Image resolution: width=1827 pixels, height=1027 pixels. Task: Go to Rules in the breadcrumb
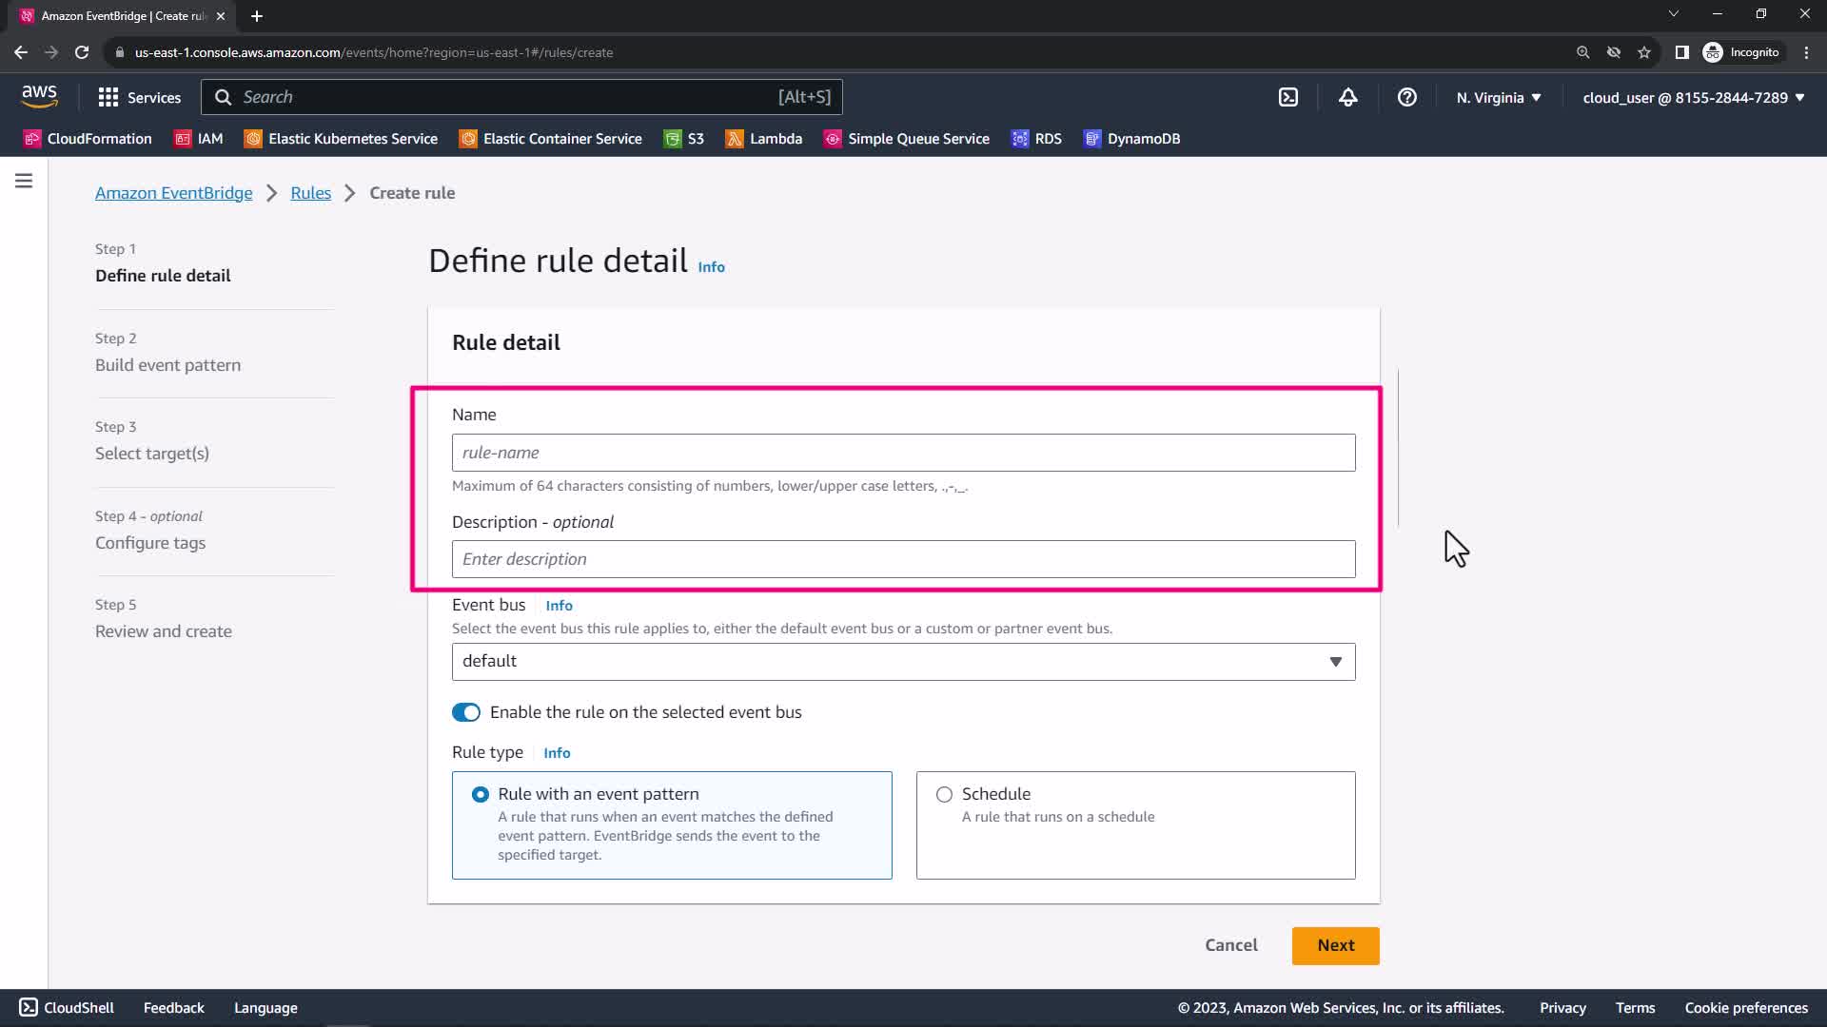[x=310, y=193]
